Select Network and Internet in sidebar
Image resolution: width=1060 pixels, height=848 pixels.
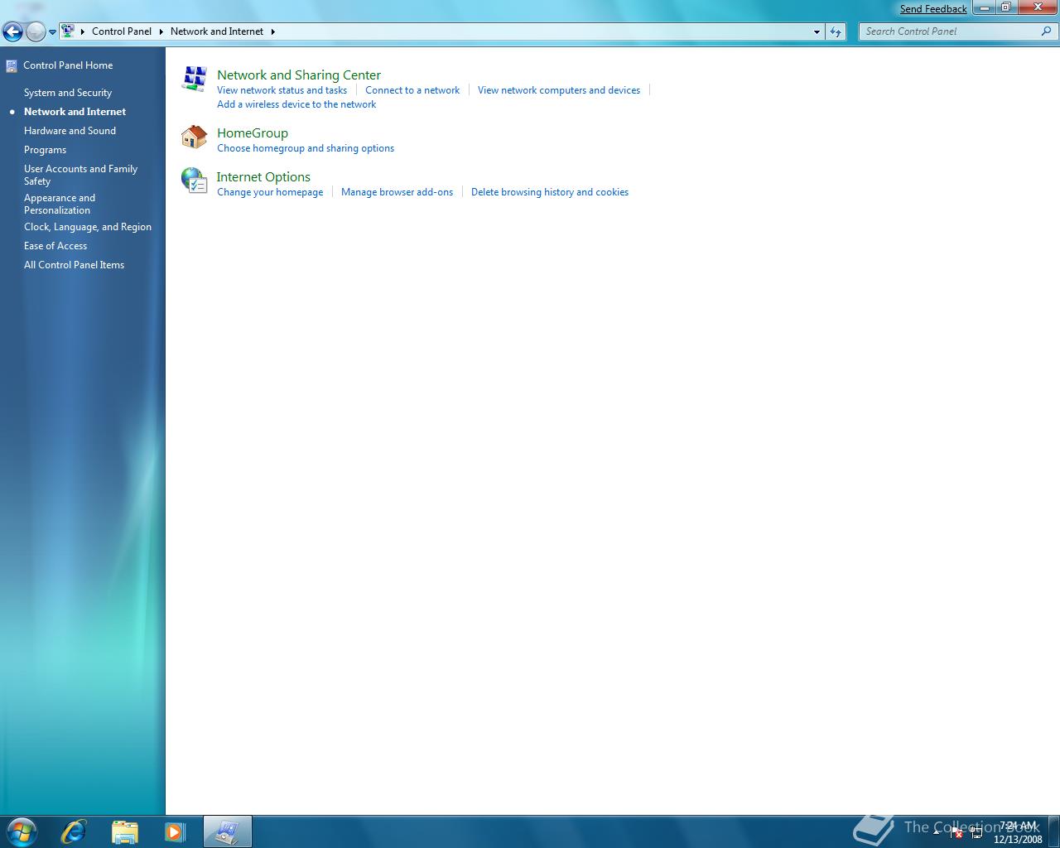[x=75, y=112]
